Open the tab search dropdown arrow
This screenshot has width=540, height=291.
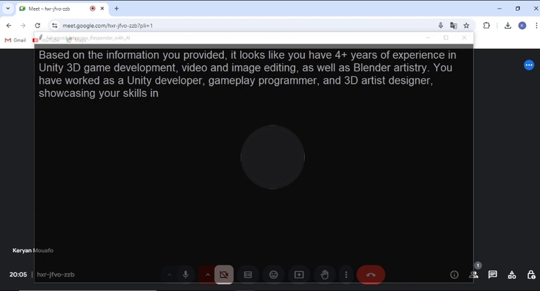pos(7,9)
